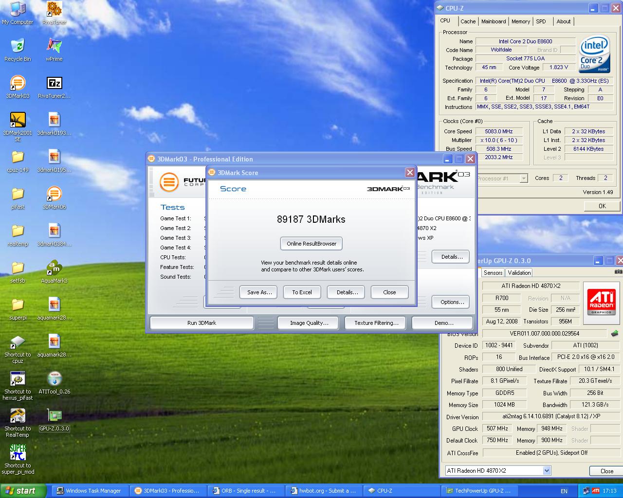The width and height of the screenshot is (623, 498).
Task: Click the score dialog Close button
Action: tap(389, 292)
